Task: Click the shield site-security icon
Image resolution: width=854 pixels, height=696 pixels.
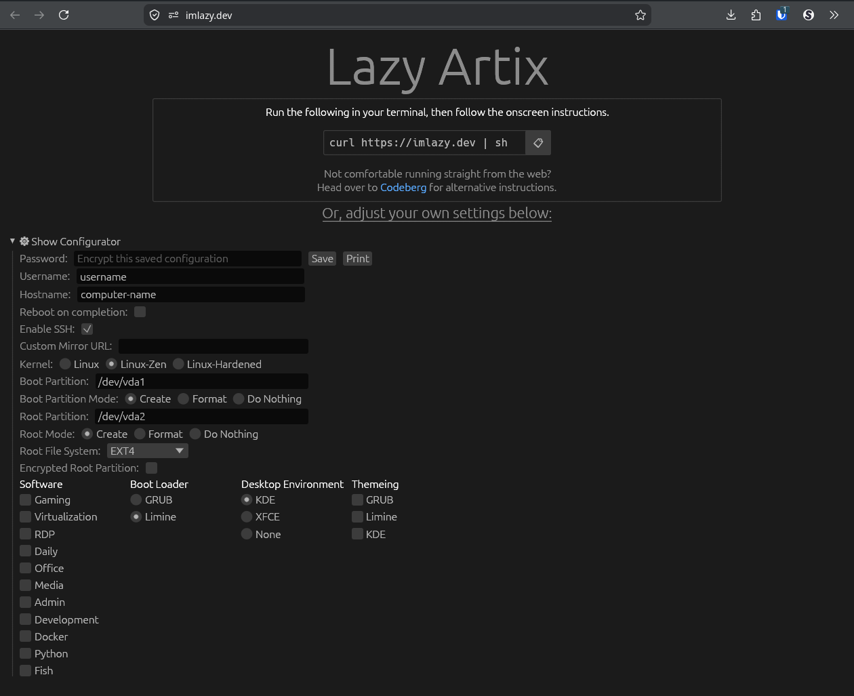Action: (x=155, y=15)
